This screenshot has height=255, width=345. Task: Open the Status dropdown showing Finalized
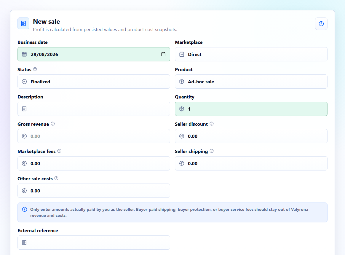[94, 82]
